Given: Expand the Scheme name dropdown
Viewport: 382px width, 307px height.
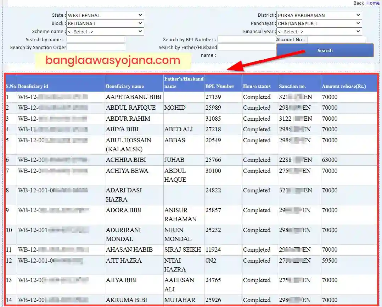Looking at the screenshot, I should 105,32.
